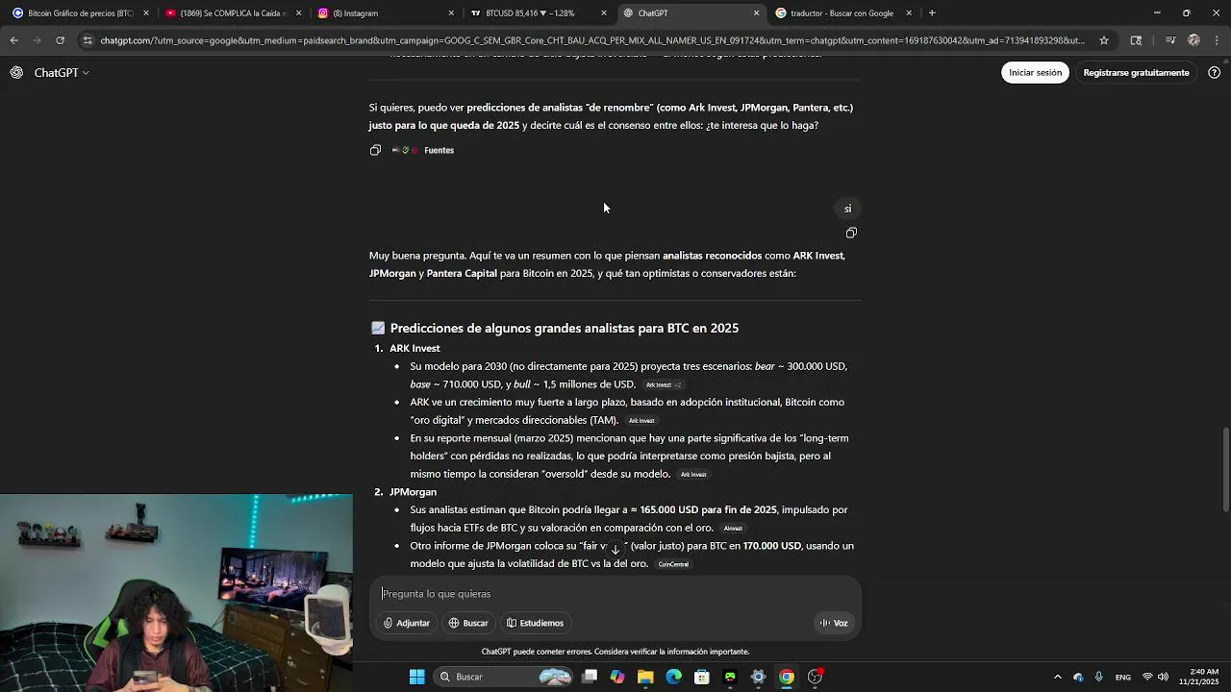Click the CoinCentral source chip
Viewport: 1231px width, 692px height.
click(x=673, y=565)
